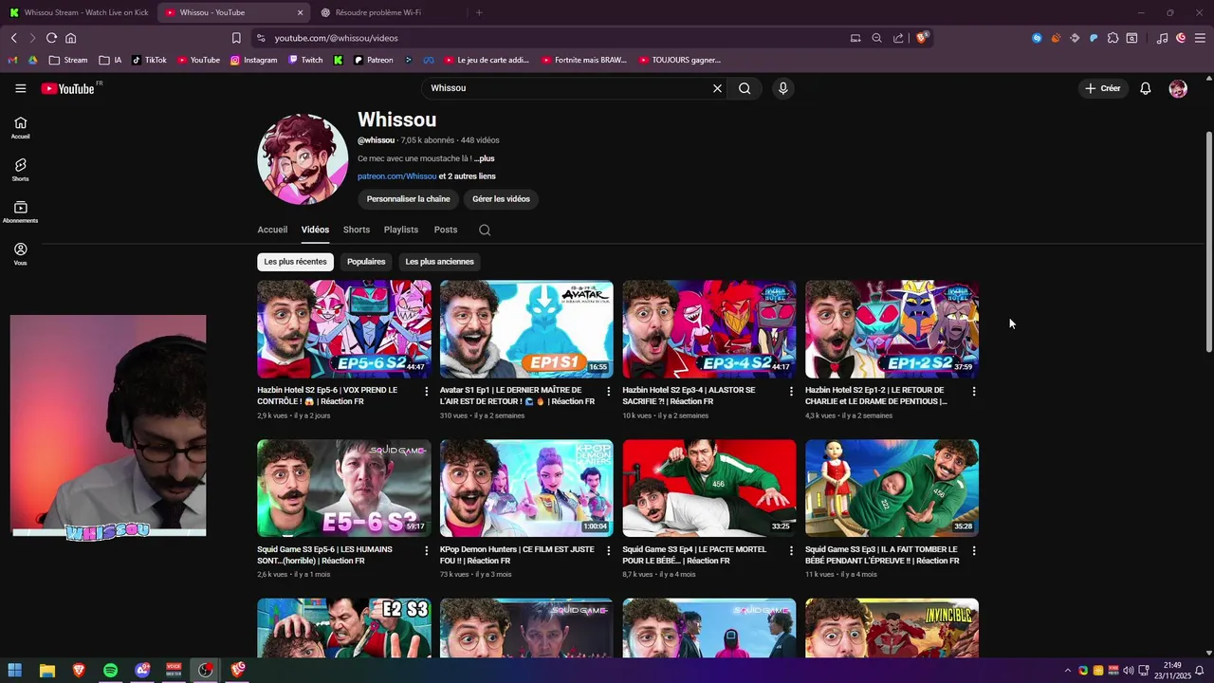Open options for Squid Game S3 Ep5-6 video
1214x683 pixels.
[426, 550]
